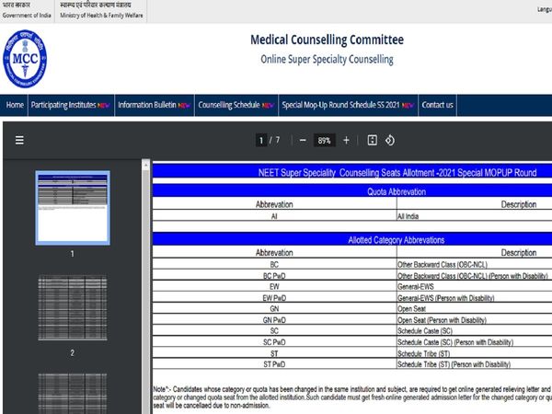Viewport: 552px width, 414px height.
Task: Click the ST abbreviation cell
Action: coord(274,353)
